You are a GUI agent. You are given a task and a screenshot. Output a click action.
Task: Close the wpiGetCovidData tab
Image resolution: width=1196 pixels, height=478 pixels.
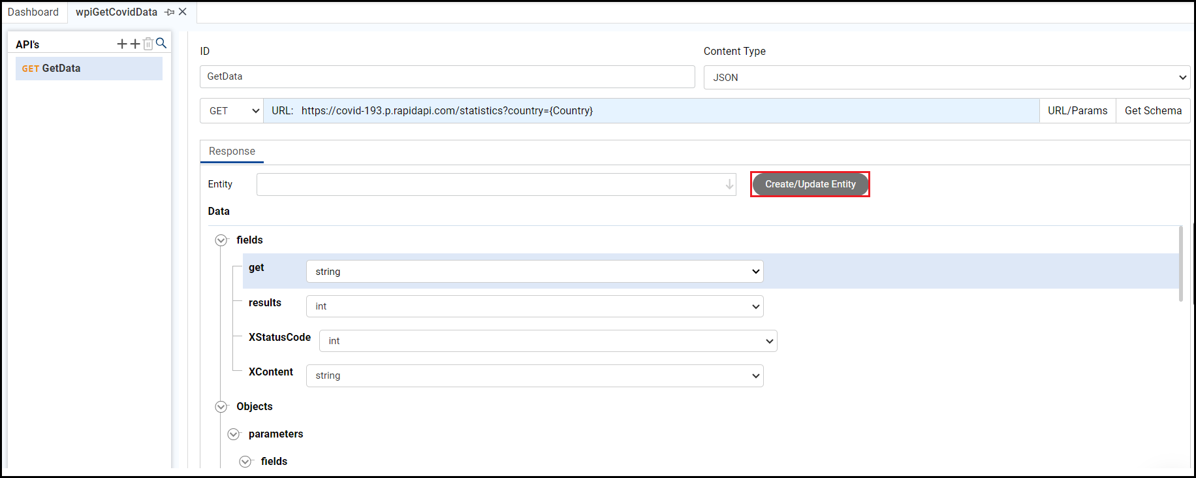click(183, 12)
